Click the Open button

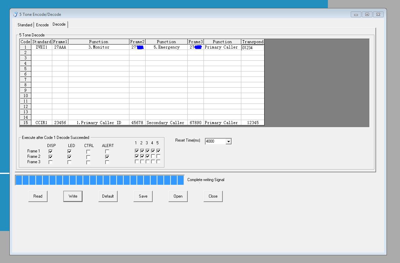coord(178,196)
